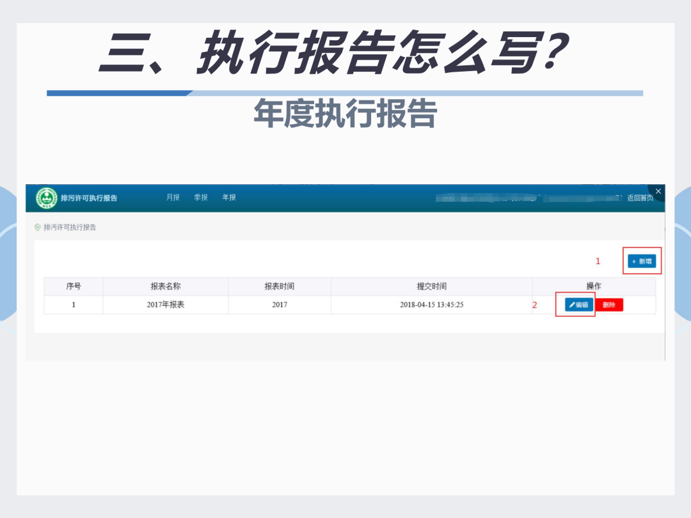Click the MEE round logo icon
This screenshot has width=691, height=518.
pyautogui.click(x=47, y=198)
